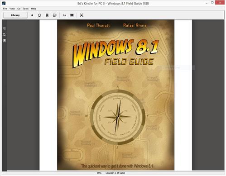This screenshot has width=226, height=176.
Task: Click the Kindle app icon in title bar
Action: click(4, 3)
